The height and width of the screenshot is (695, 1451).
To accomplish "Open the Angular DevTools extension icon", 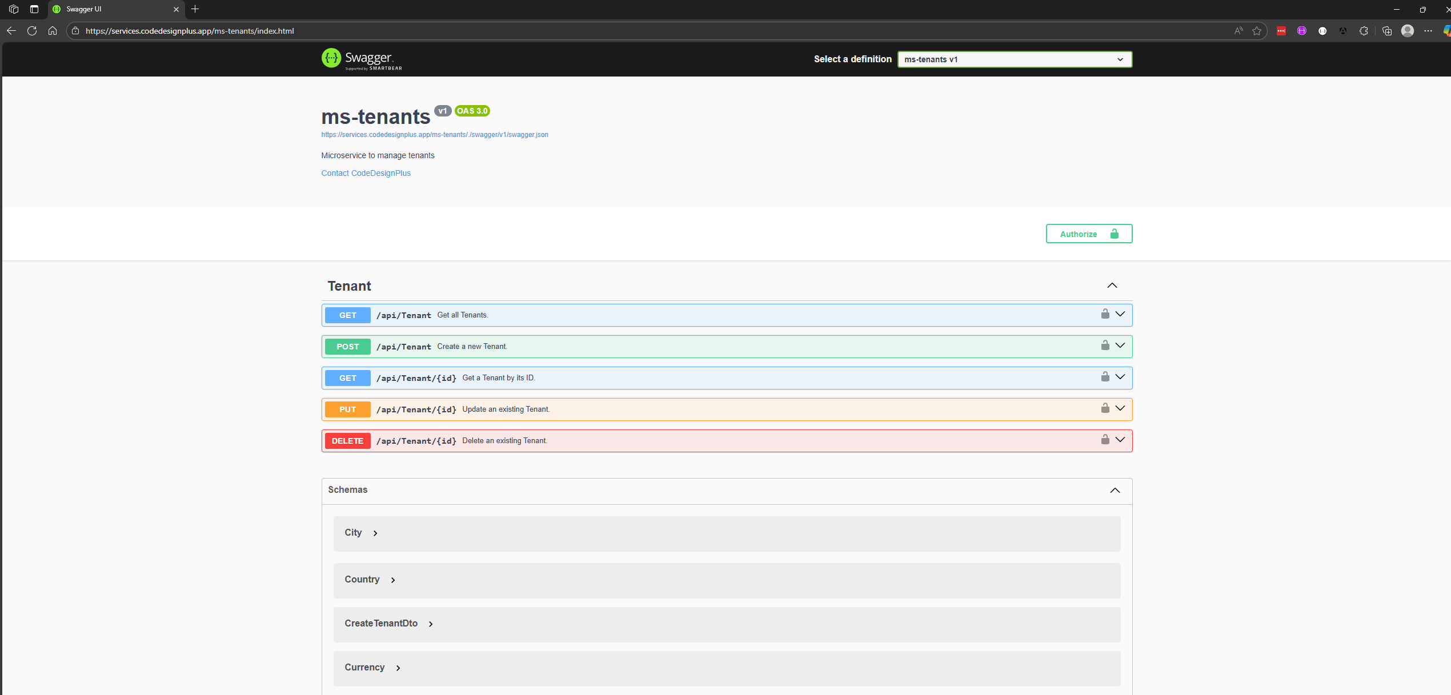I will [1343, 31].
